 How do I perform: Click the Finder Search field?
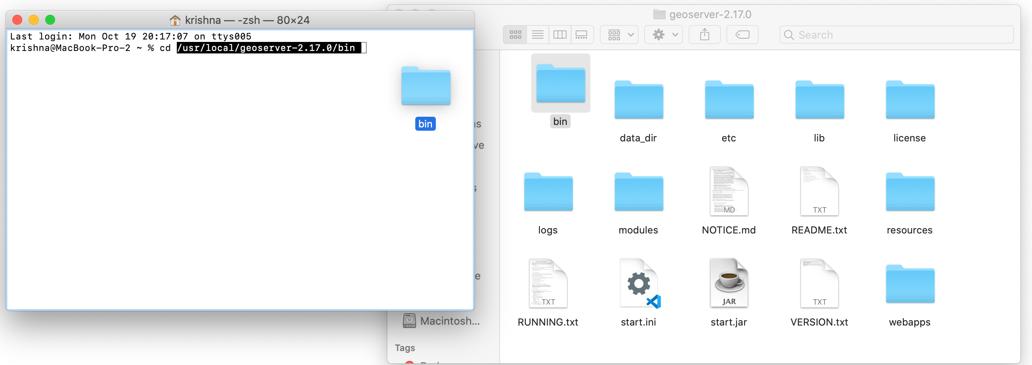(x=896, y=35)
